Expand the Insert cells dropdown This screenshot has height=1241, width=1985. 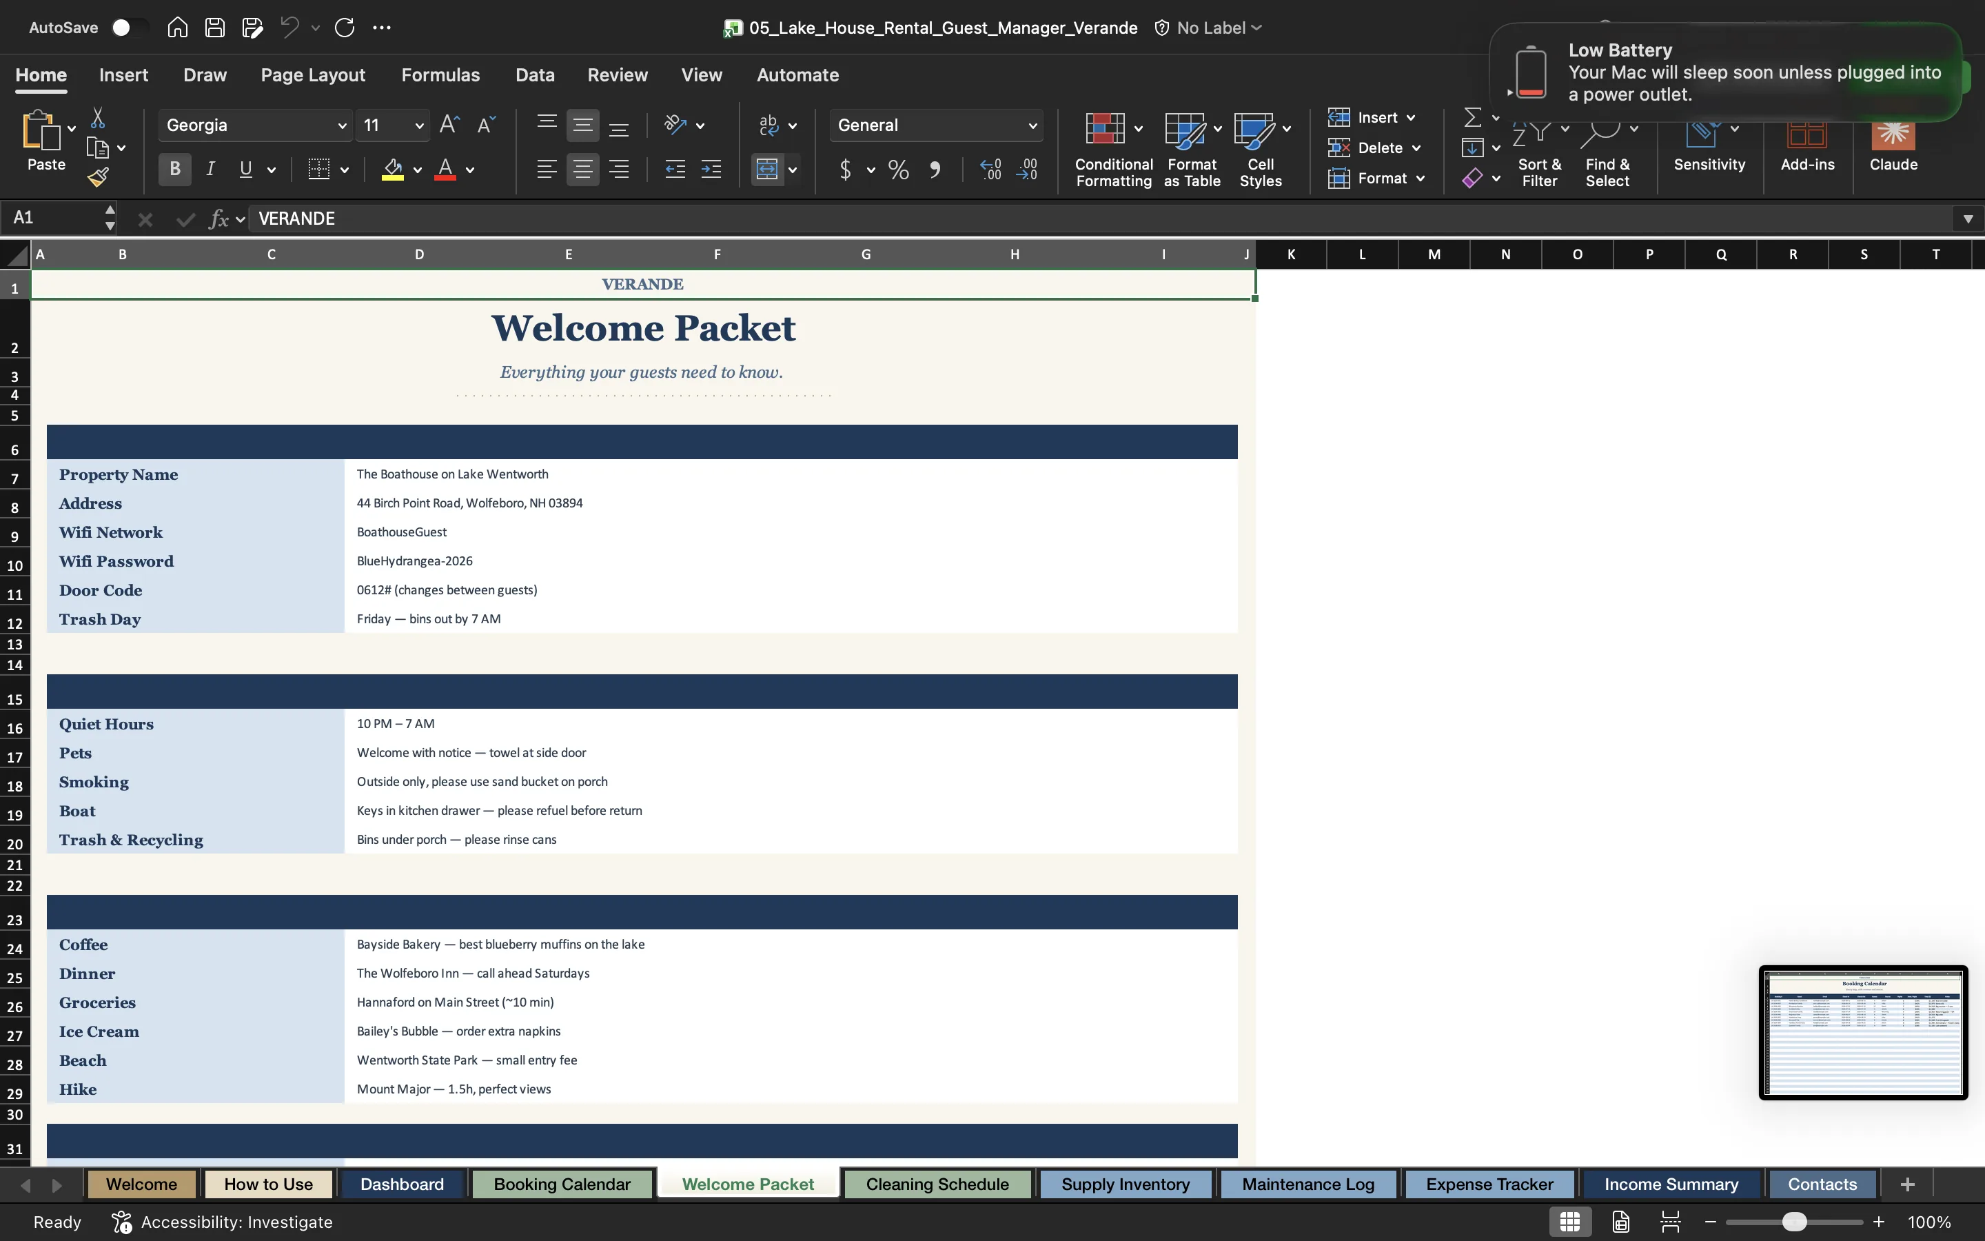coord(1411,118)
